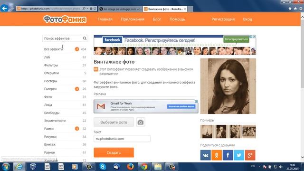
Task: Share via Google Plus icon
Action: coord(250,155)
